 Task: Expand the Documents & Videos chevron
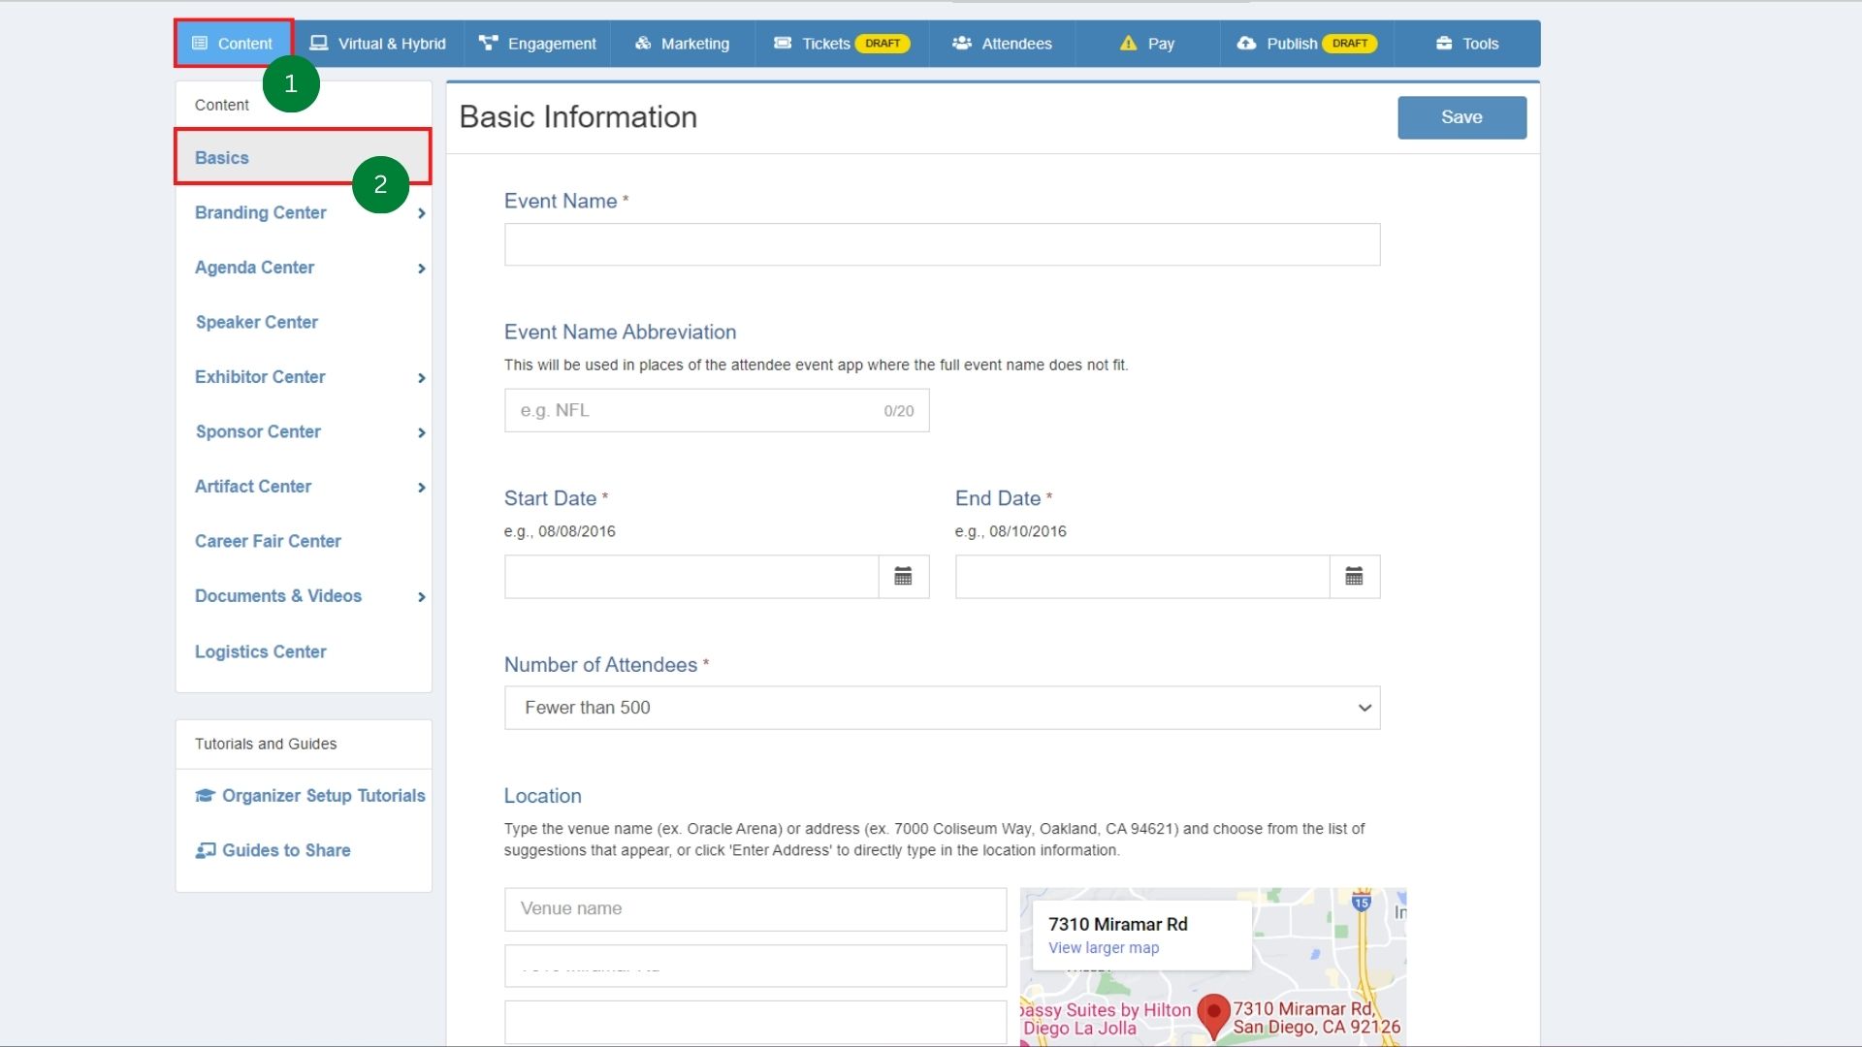(421, 597)
